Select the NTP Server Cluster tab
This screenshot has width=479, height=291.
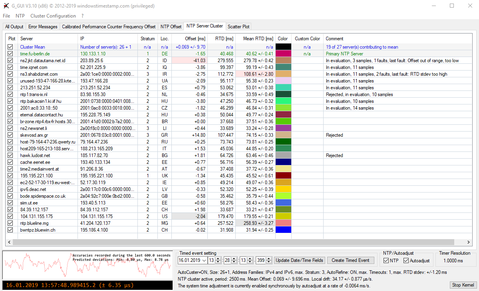click(205, 26)
